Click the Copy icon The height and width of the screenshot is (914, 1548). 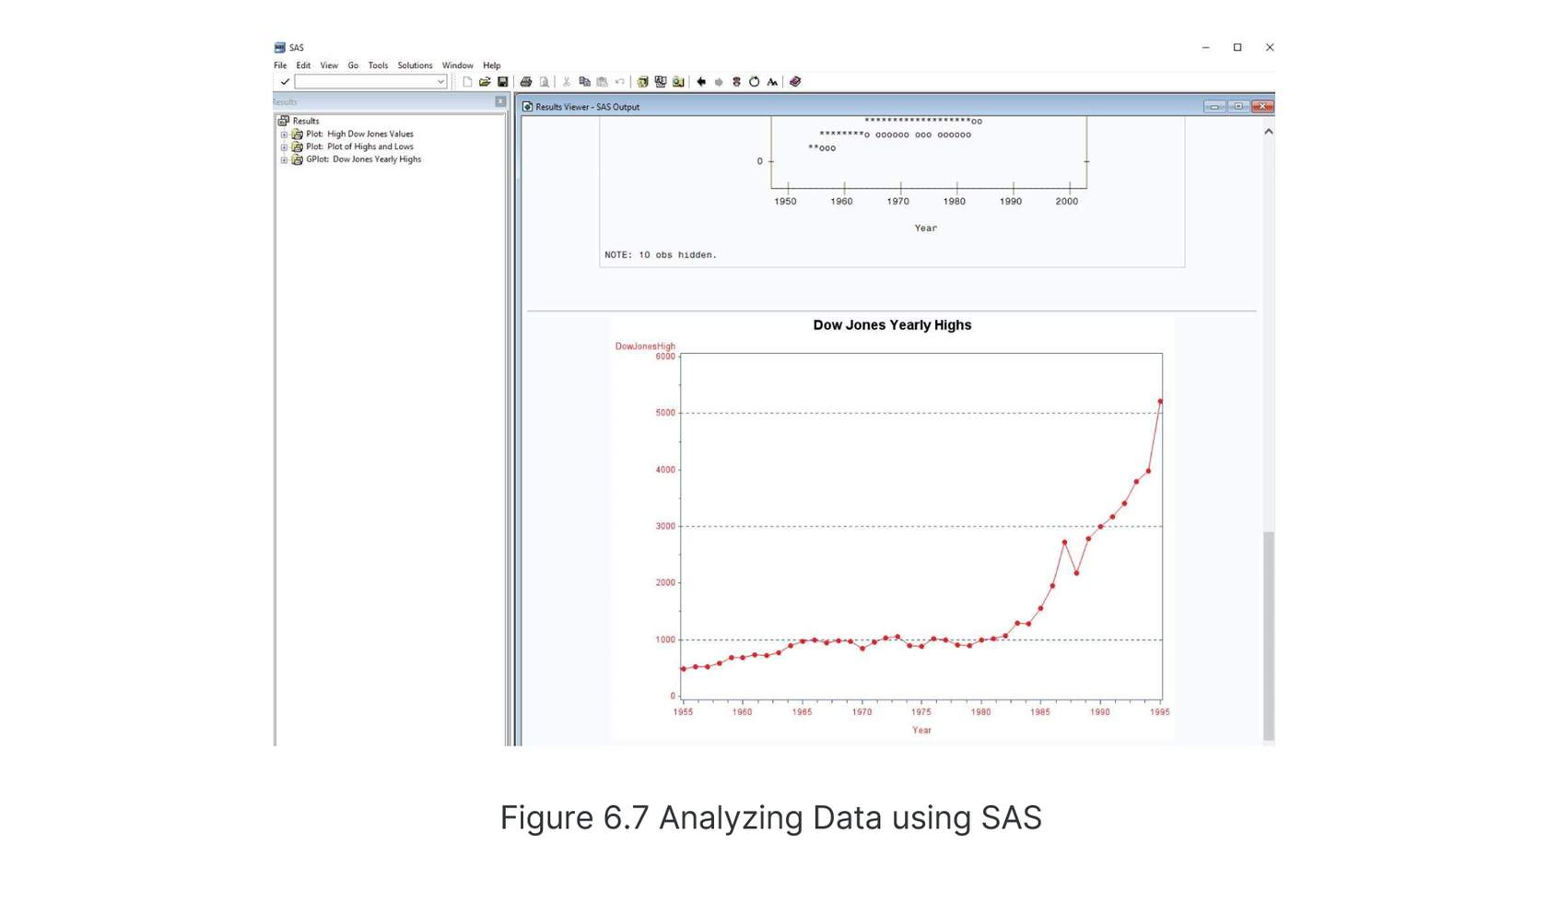[x=584, y=82]
